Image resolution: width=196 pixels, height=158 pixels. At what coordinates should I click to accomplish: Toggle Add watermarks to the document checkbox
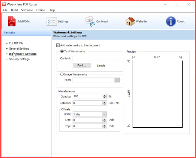point(58,45)
